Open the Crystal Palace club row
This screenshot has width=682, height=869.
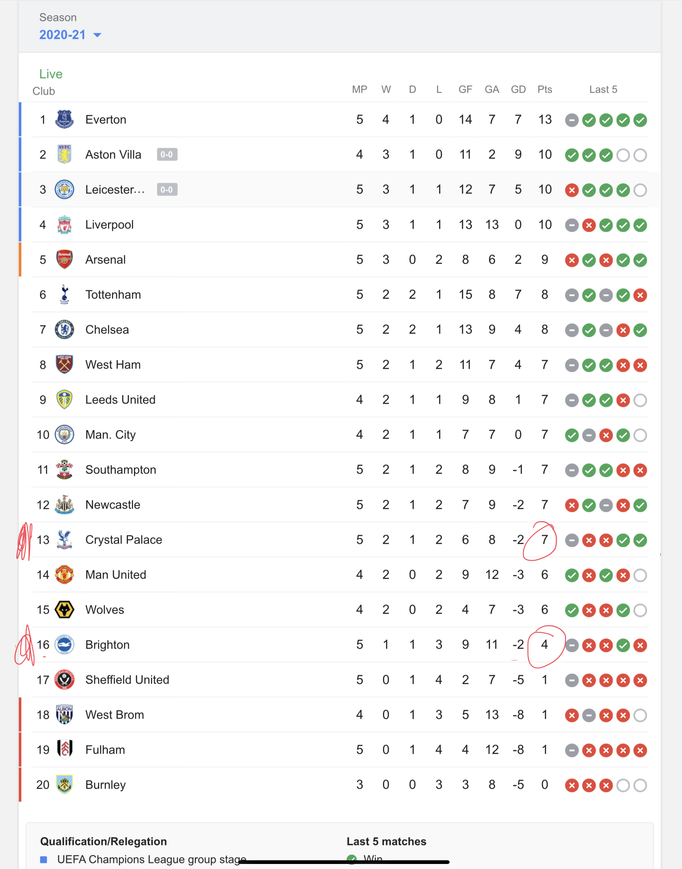tap(340, 539)
